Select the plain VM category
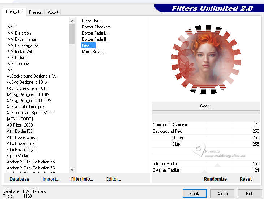Viewport: 264px width, 199px height. click(10, 70)
